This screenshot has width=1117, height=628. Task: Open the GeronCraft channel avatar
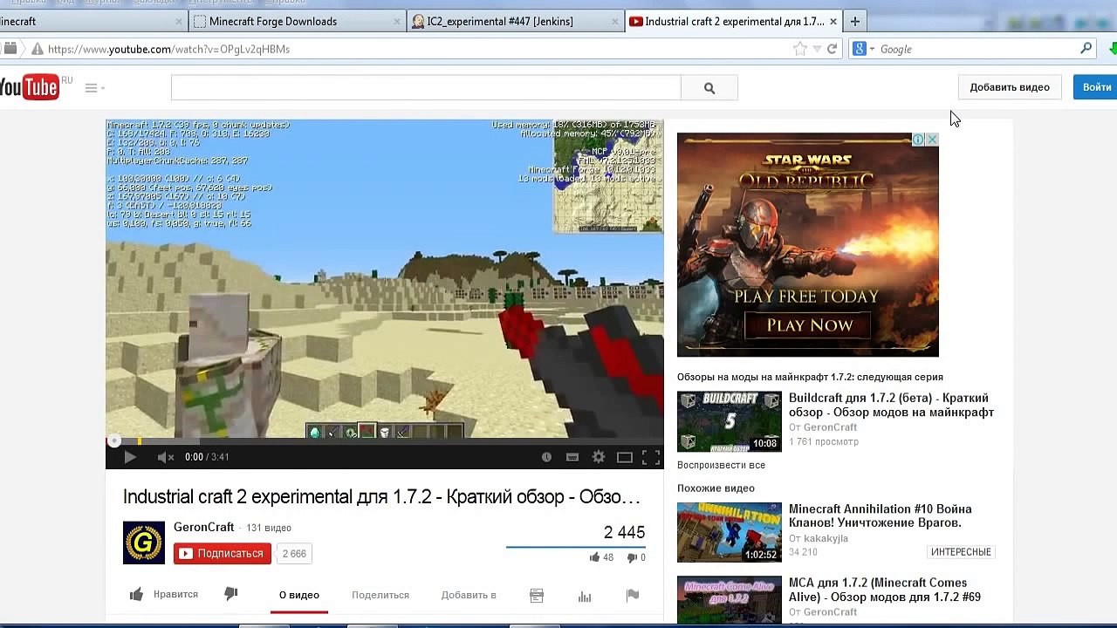[x=144, y=543]
